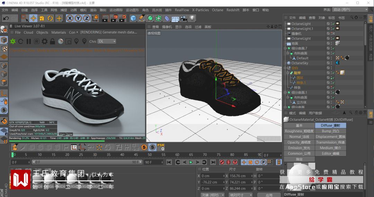This screenshot has height=197, width=374.
Task: Collapse the 细分曲面.7 tree node
Action: [285, 48]
